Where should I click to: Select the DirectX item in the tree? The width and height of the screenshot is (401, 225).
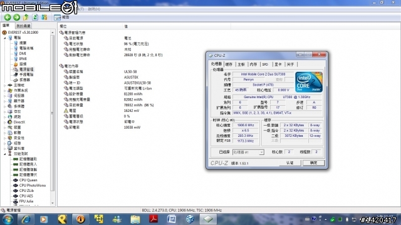19,122
